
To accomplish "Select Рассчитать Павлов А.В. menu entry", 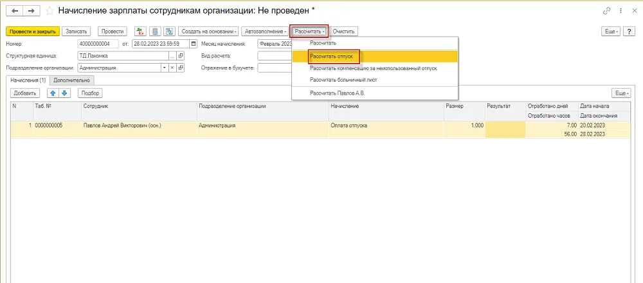I will pos(374,93).
